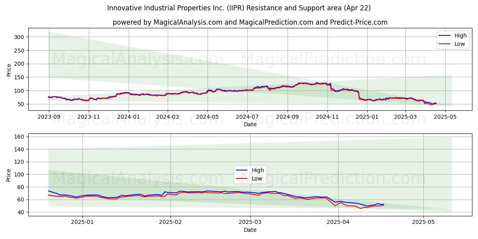
Task: Click the 'Date' axis label of top chart
Action: click(x=250, y=125)
